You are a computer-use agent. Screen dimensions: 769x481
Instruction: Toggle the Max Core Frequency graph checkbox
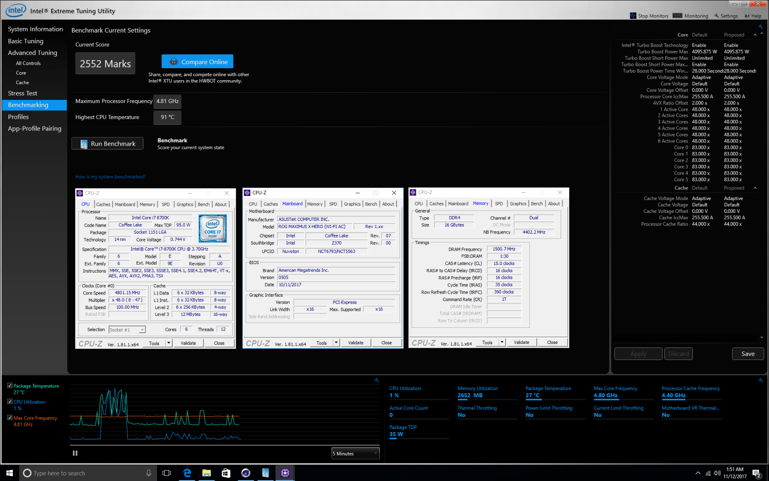tap(10, 418)
